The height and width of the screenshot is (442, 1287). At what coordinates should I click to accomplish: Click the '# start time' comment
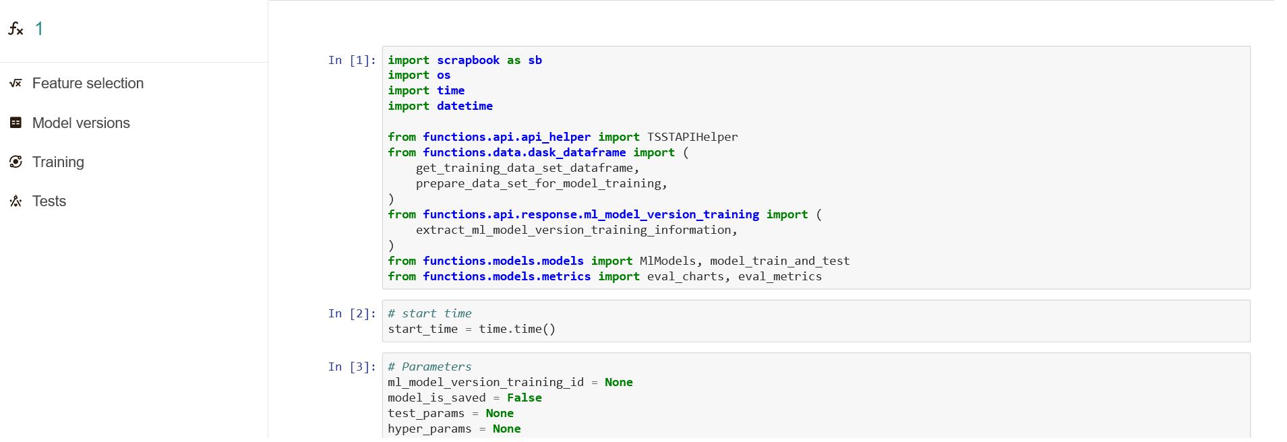click(x=429, y=313)
